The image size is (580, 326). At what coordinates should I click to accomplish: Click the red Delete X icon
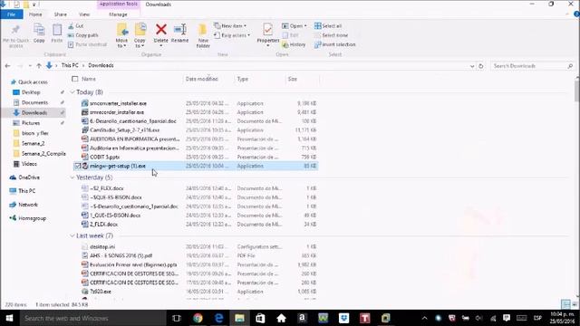point(161,30)
